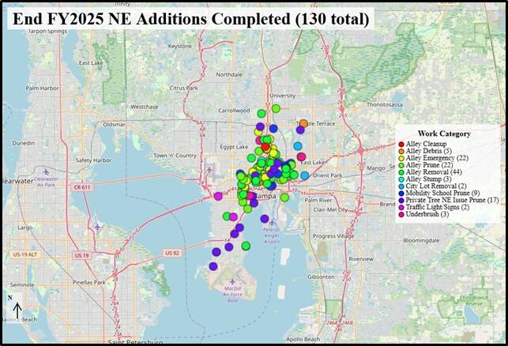Click the MacDill Air Force Base plane icon
Screen dimensions: 508x346
pyautogui.click(x=232, y=281)
